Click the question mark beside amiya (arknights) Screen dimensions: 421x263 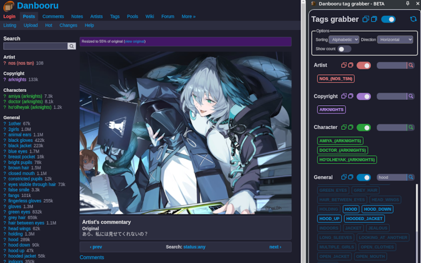[5, 96]
